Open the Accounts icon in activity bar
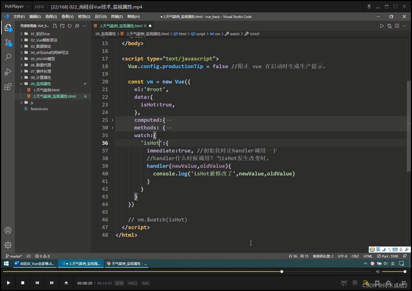The image size is (412, 291). point(8,230)
